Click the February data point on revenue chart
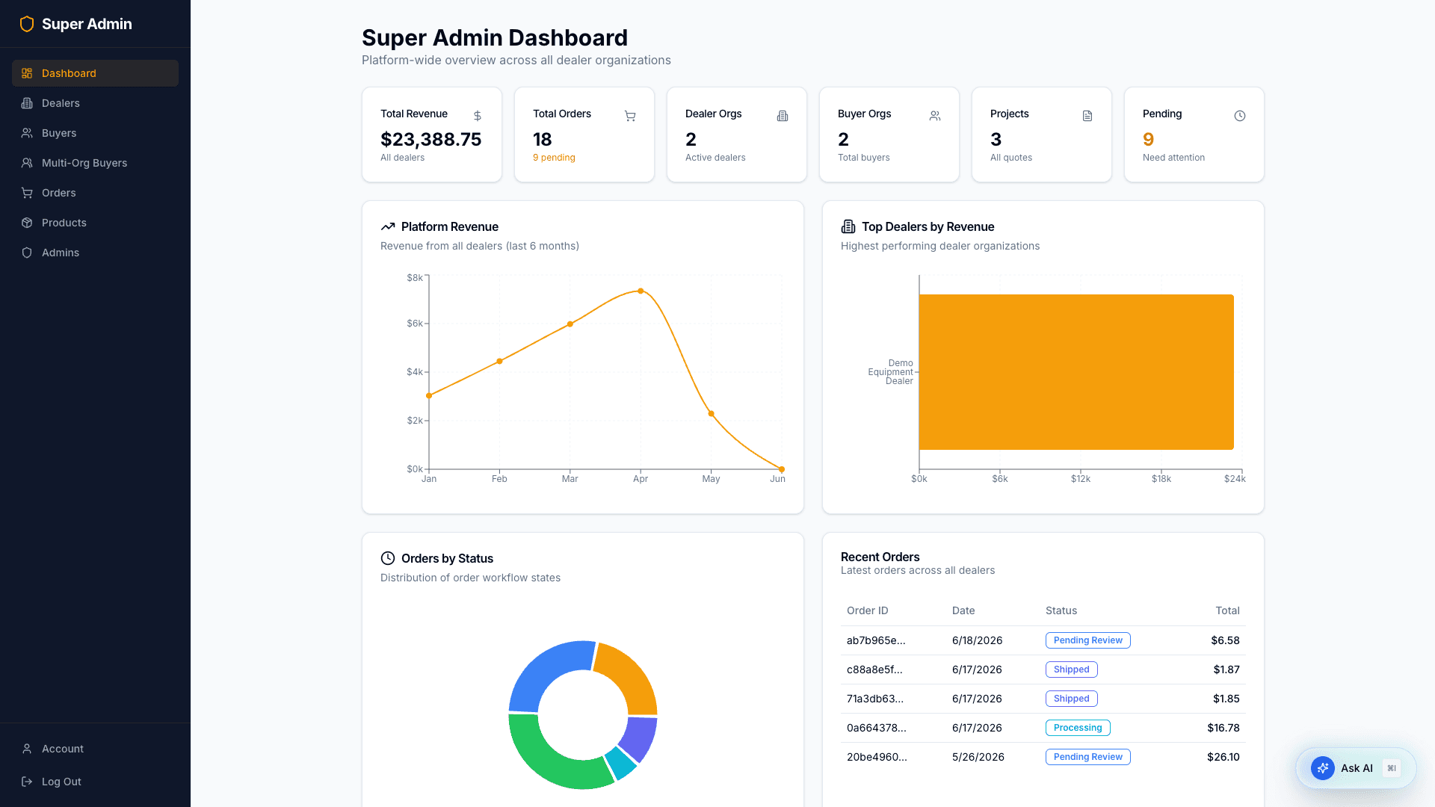1435x807 pixels. (499, 362)
